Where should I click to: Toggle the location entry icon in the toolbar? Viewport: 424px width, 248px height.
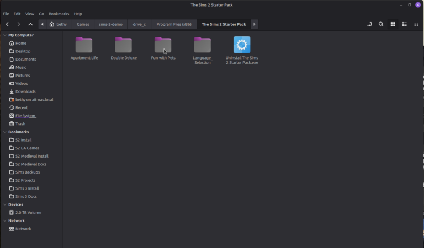tap(369, 24)
